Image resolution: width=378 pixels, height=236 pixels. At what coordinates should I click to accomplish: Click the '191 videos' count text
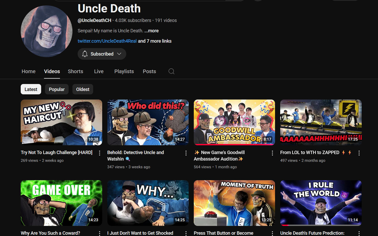point(166,20)
